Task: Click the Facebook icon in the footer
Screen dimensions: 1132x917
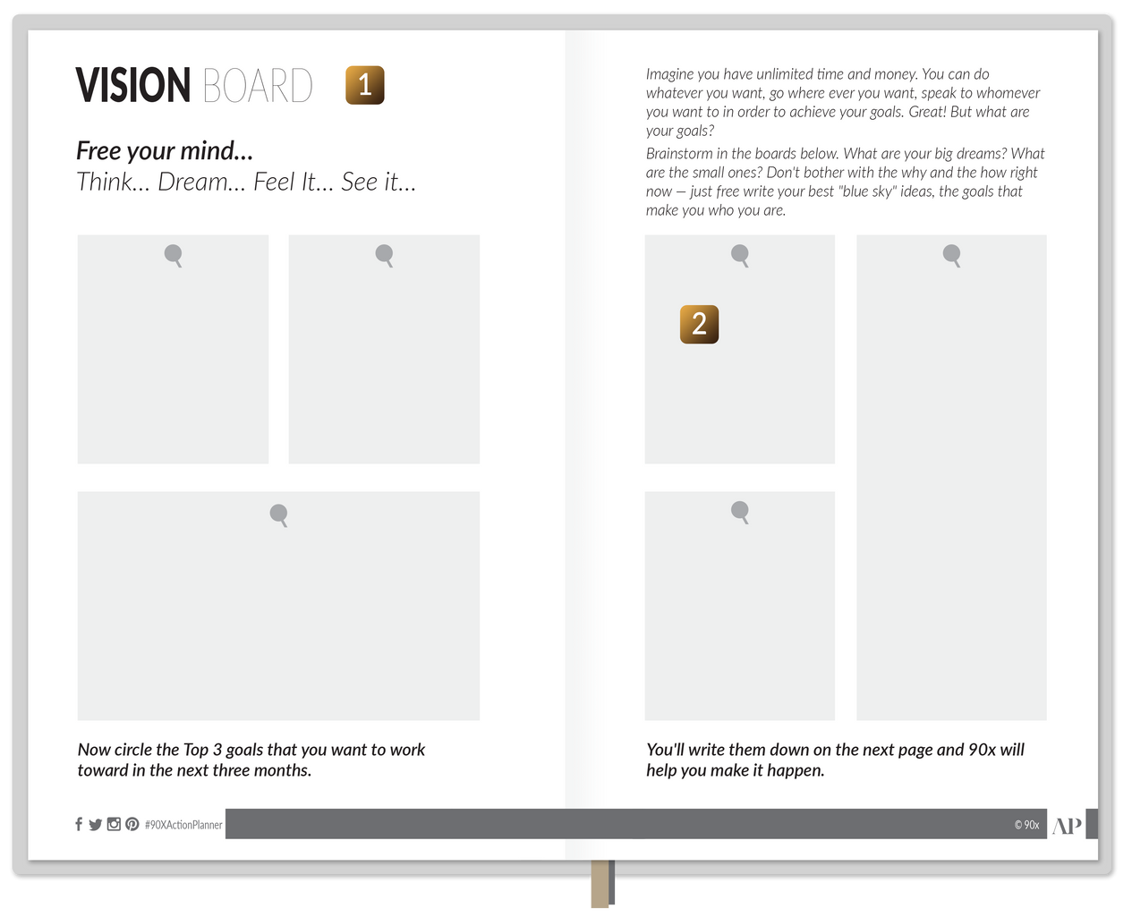Action: coord(79,824)
